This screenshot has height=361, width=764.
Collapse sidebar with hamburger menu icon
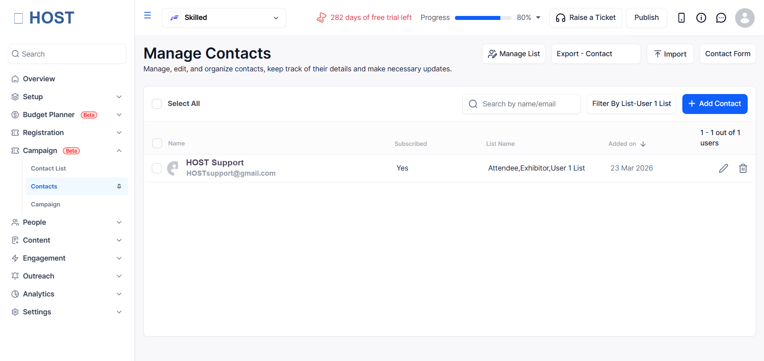point(147,16)
